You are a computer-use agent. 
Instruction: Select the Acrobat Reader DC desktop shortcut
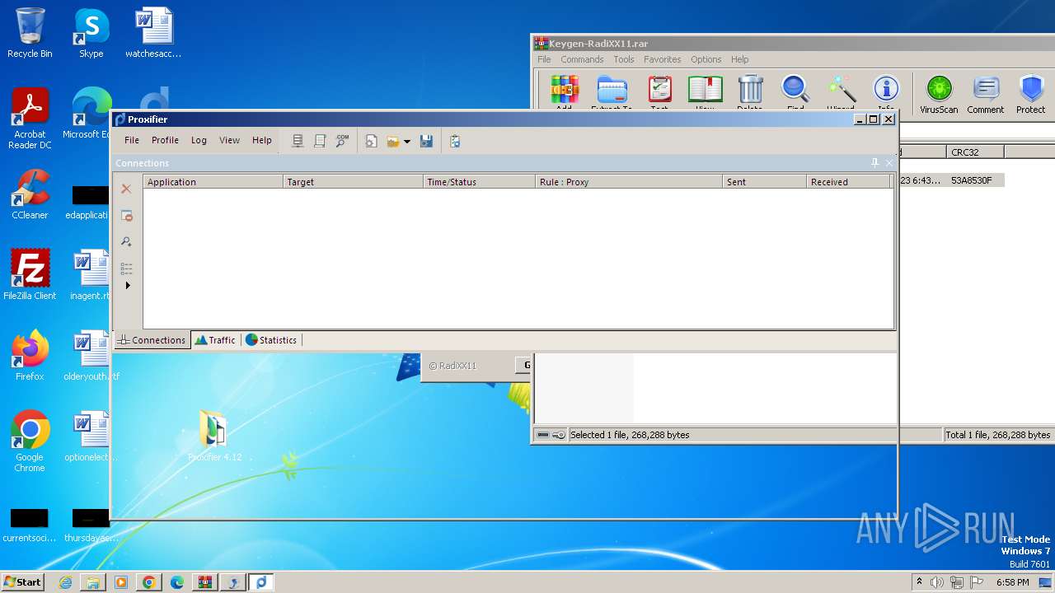coord(30,119)
